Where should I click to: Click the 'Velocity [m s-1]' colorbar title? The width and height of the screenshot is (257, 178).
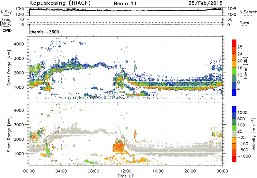[x=254, y=134]
